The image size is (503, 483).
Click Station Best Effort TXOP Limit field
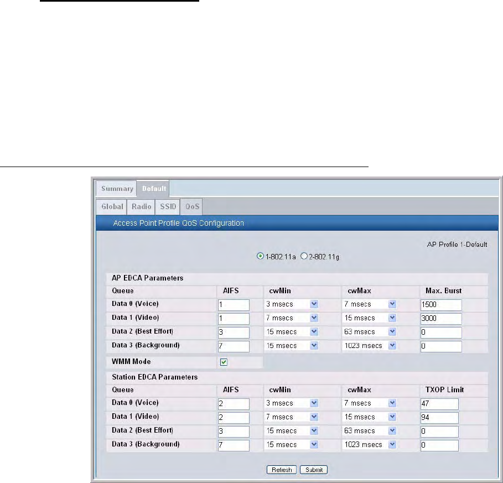click(x=439, y=432)
